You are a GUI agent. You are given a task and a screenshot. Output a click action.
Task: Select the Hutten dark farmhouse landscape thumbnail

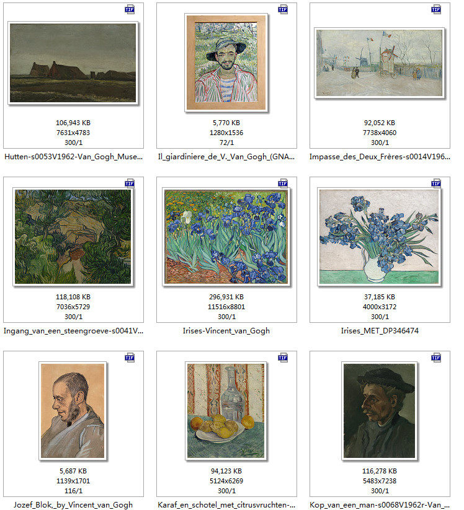pos(73,63)
